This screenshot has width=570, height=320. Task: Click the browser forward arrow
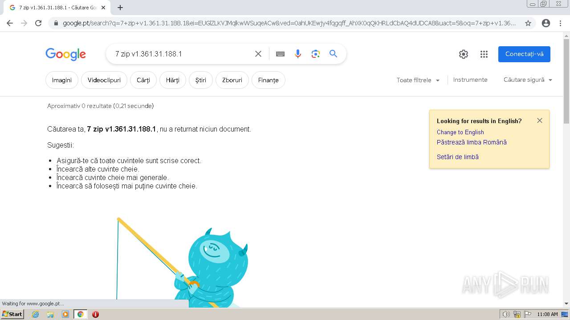point(24,23)
